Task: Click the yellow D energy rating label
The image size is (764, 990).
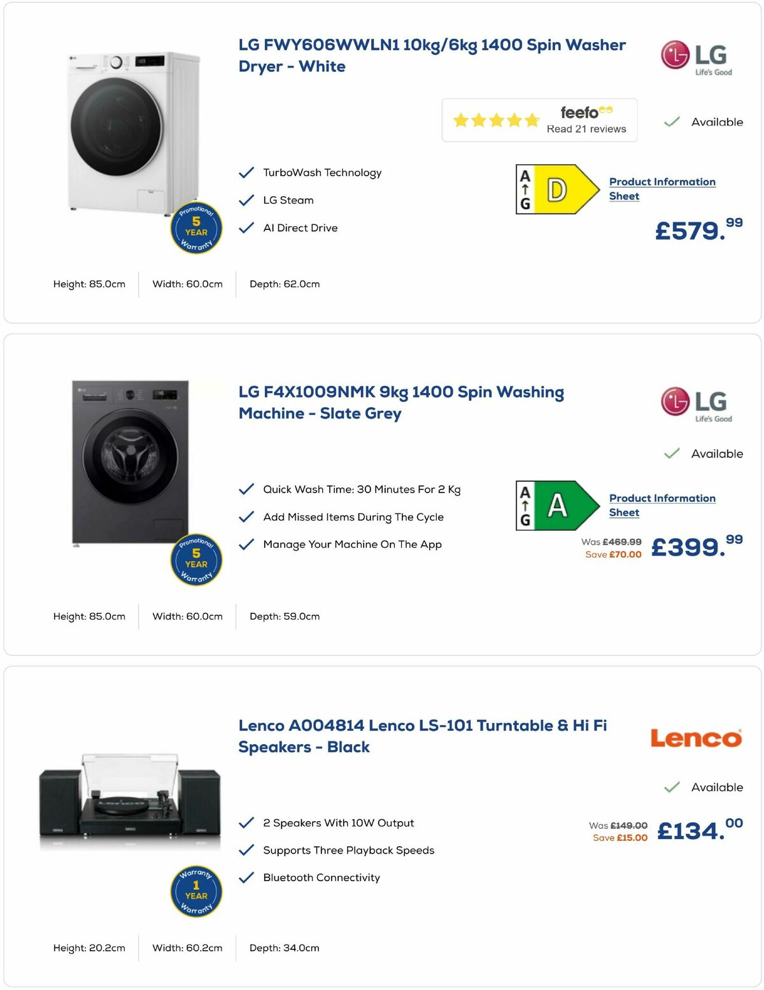Action: (x=557, y=188)
